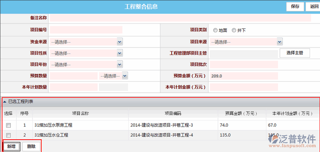Click the 备注名称 input field
Image resolution: width=320 pixels, height=152 pixels.
point(180,18)
